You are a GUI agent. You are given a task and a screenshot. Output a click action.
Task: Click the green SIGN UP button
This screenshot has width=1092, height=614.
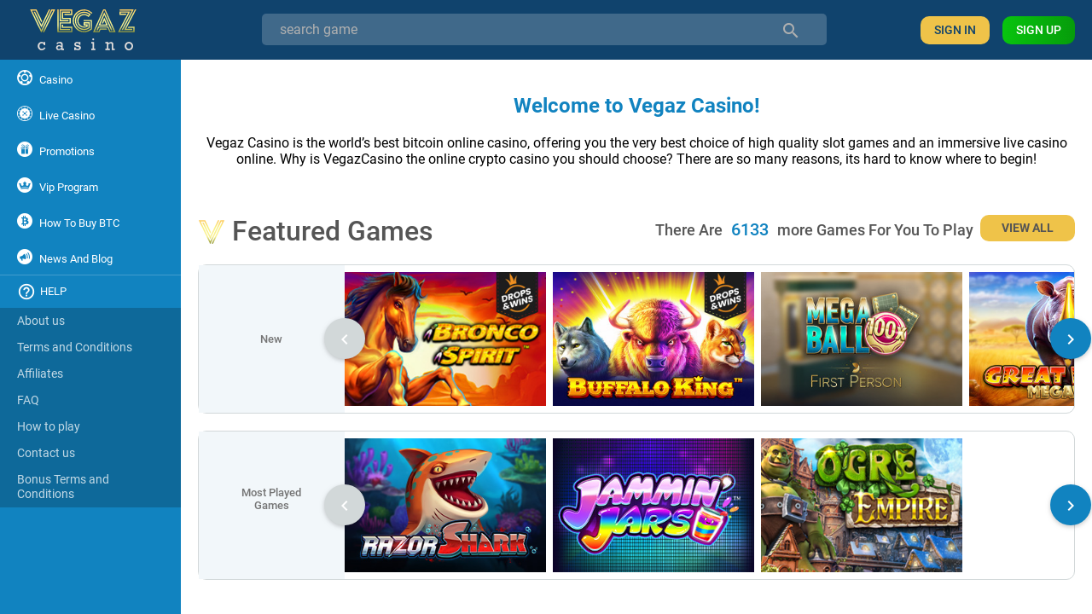1038,30
